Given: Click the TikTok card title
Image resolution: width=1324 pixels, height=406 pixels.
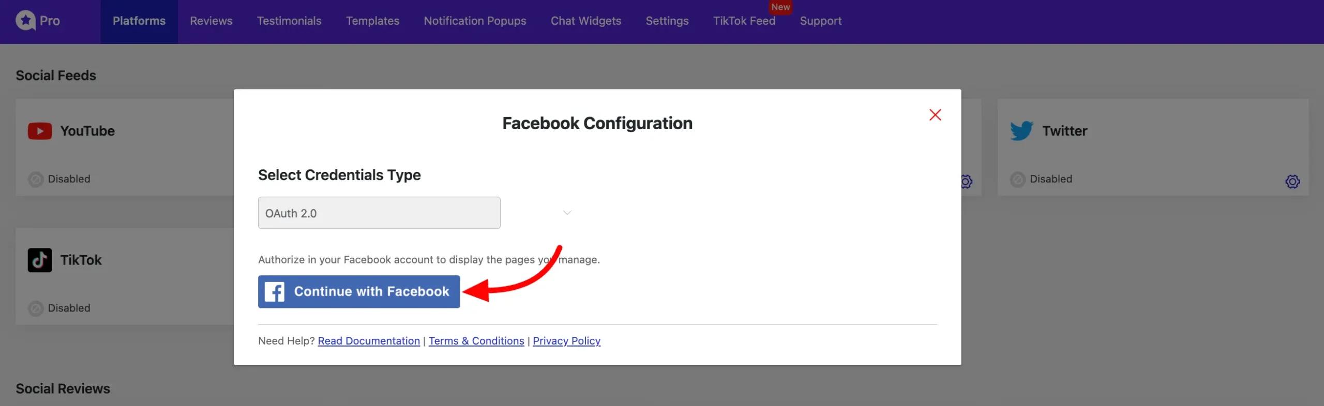Looking at the screenshot, I should (81, 260).
